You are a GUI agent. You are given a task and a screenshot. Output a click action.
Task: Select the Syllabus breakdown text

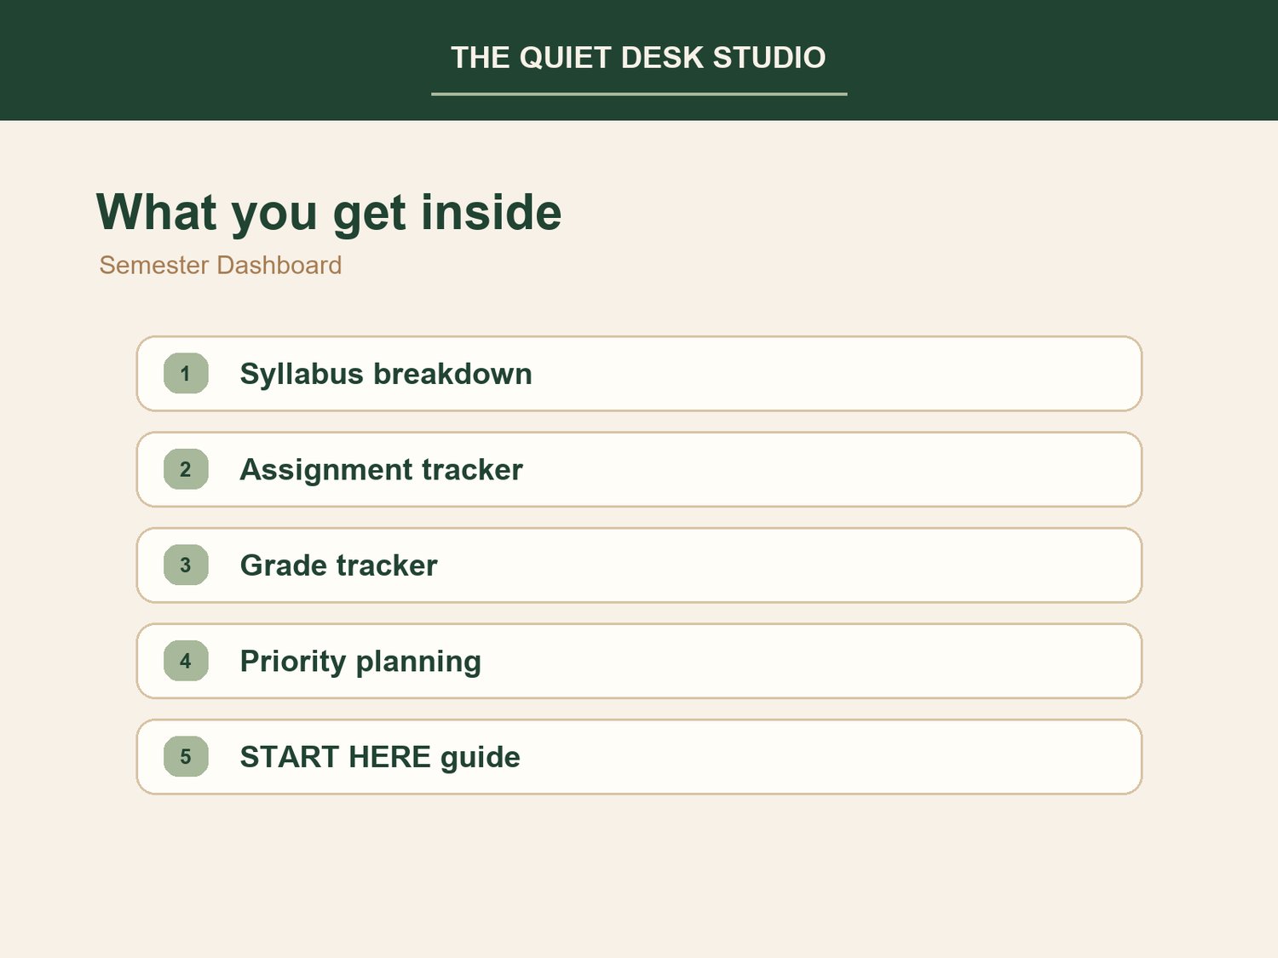(x=386, y=374)
